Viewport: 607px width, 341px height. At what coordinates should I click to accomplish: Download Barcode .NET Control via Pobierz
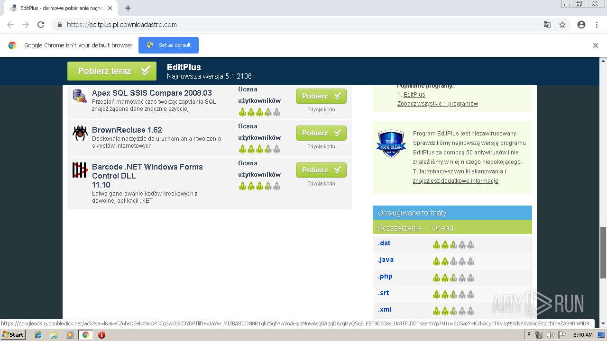pos(321,170)
